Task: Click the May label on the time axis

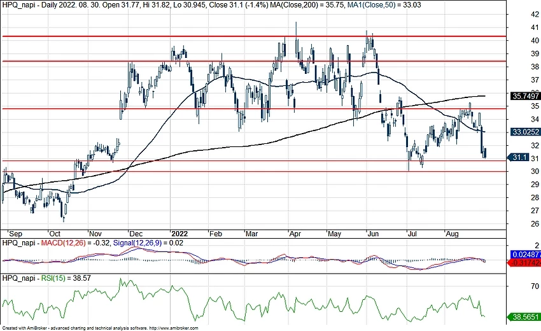Action: (x=334, y=234)
